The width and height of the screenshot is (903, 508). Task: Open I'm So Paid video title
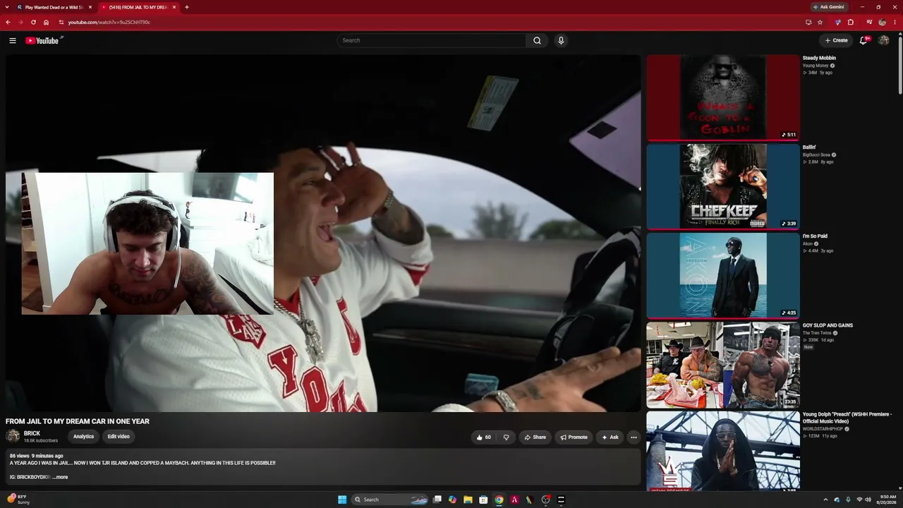(815, 236)
